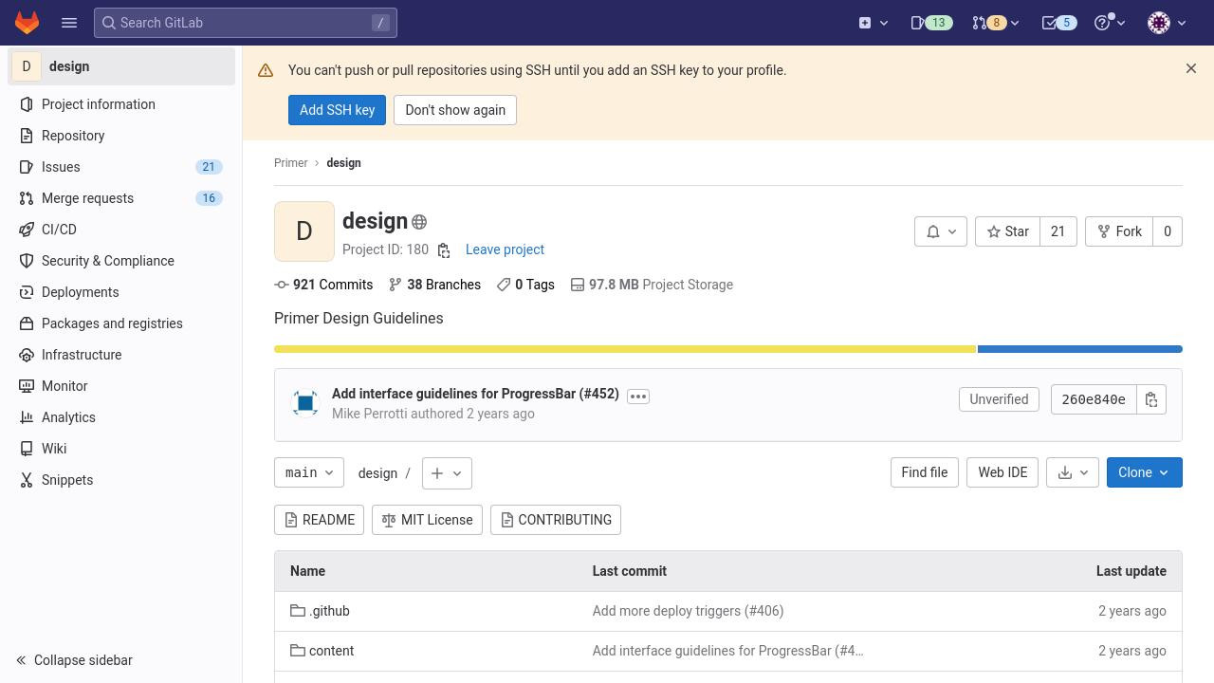Focus the Search GitLab field

[246, 23]
